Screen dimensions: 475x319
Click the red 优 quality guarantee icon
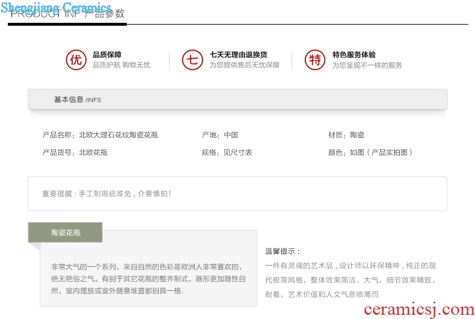click(x=75, y=60)
